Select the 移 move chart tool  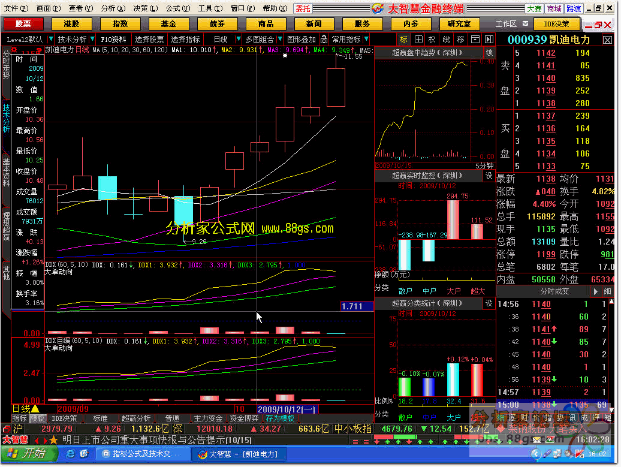[460, 39]
